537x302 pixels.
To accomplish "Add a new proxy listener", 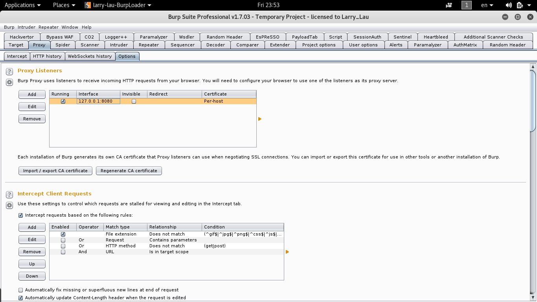I will 32,94.
